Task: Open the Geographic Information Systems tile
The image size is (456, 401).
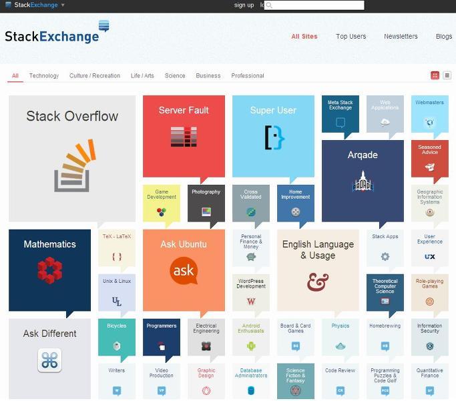Action: point(430,203)
